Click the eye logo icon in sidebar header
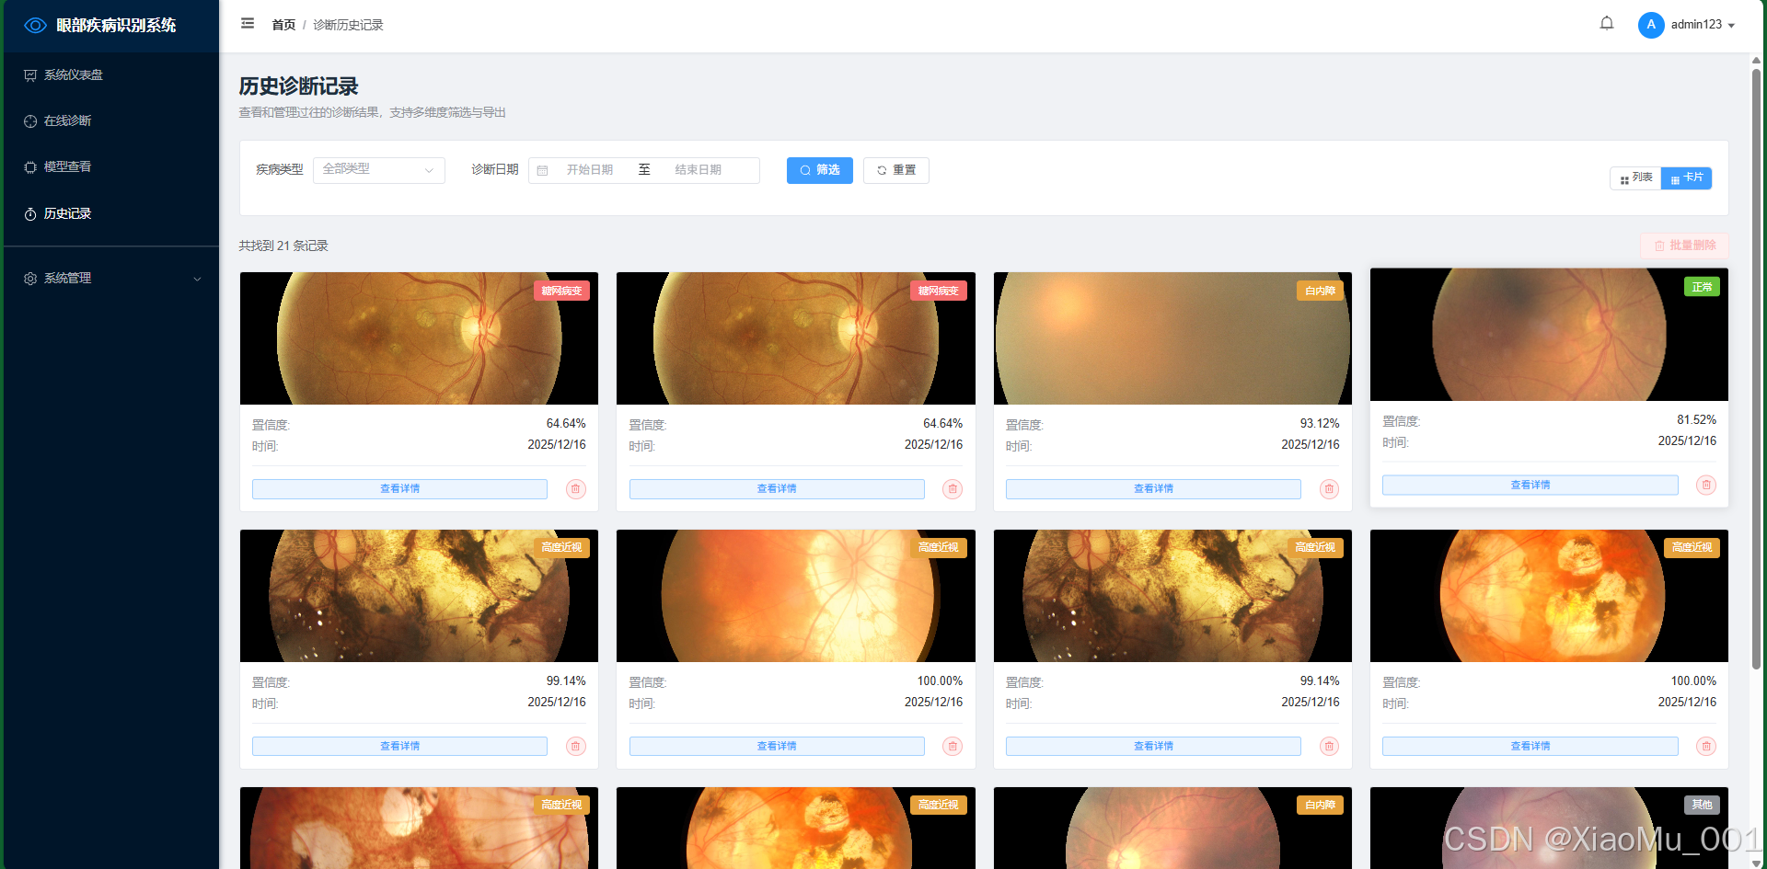This screenshot has width=1767, height=869. pos(35,26)
